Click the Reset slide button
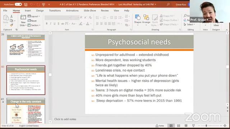Screen dimensions: 230x129 coord(32,21)
